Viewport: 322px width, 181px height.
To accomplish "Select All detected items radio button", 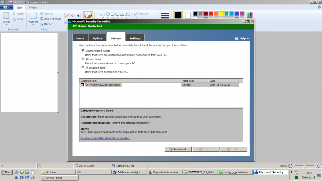I will pos(83,68).
